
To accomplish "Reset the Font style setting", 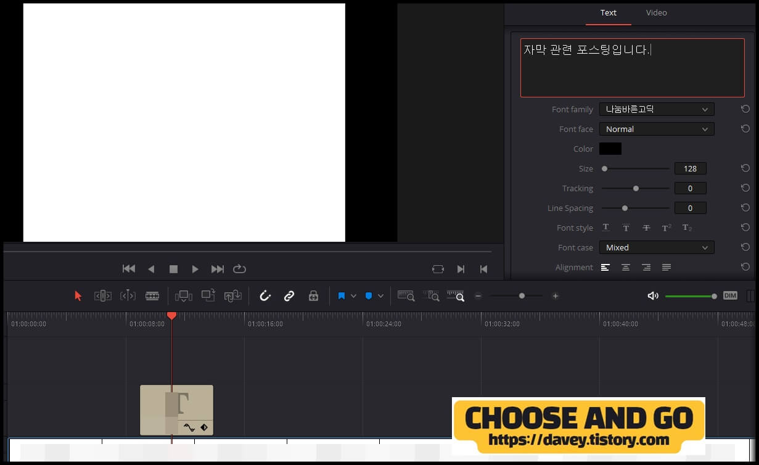I will point(745,228).
